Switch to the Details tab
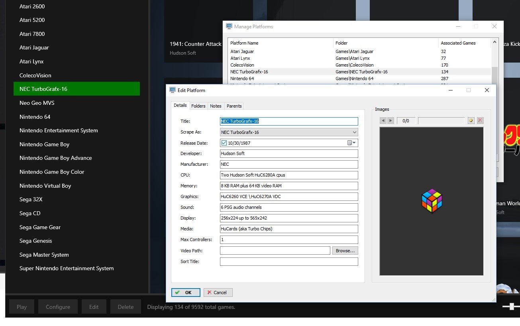520x326 pixels. click(x=180, y=106)
